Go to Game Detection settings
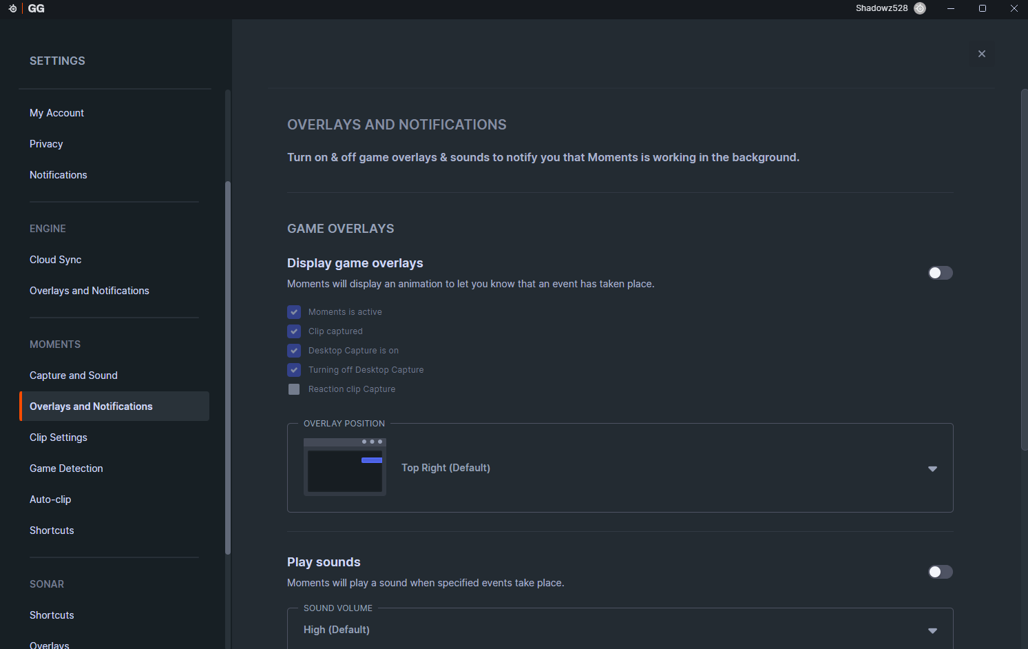Image resolution: width=1028 pixels, height=649 pixels. pos(66,468)
